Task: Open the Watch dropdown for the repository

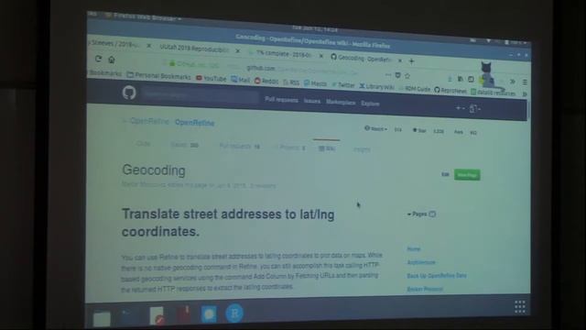Action: (x=375, y=128)
